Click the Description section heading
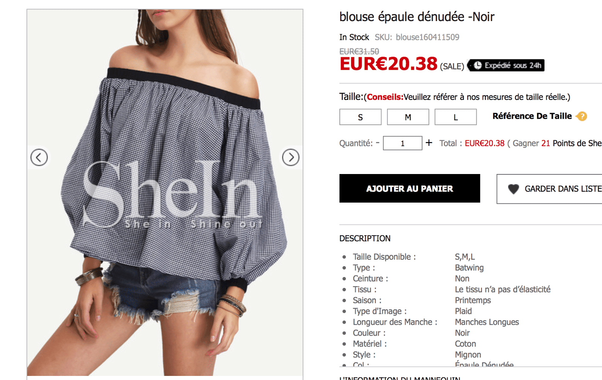602x380 pixels. coord(365,238)
